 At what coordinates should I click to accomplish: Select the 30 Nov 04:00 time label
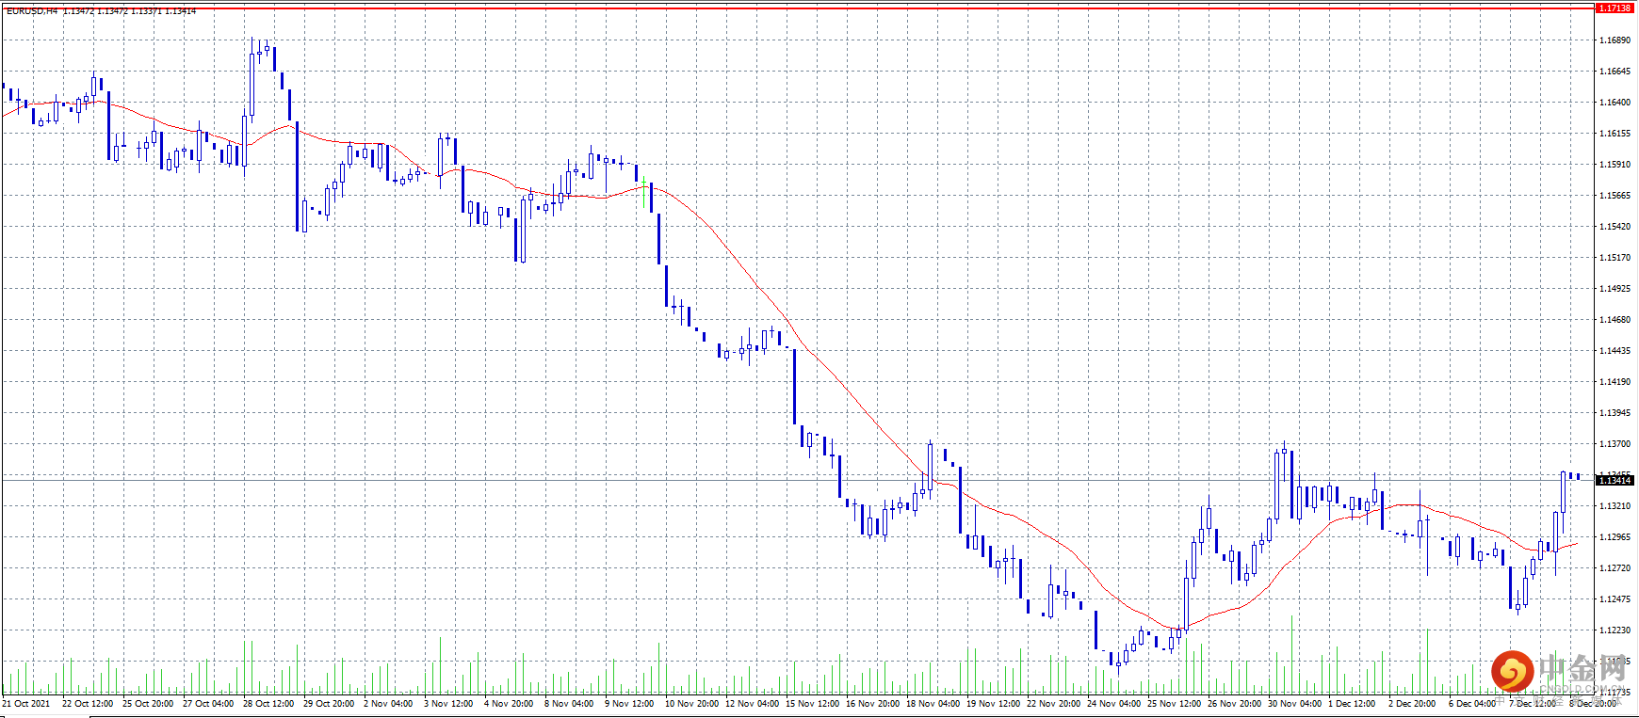tap(1294, 704)
